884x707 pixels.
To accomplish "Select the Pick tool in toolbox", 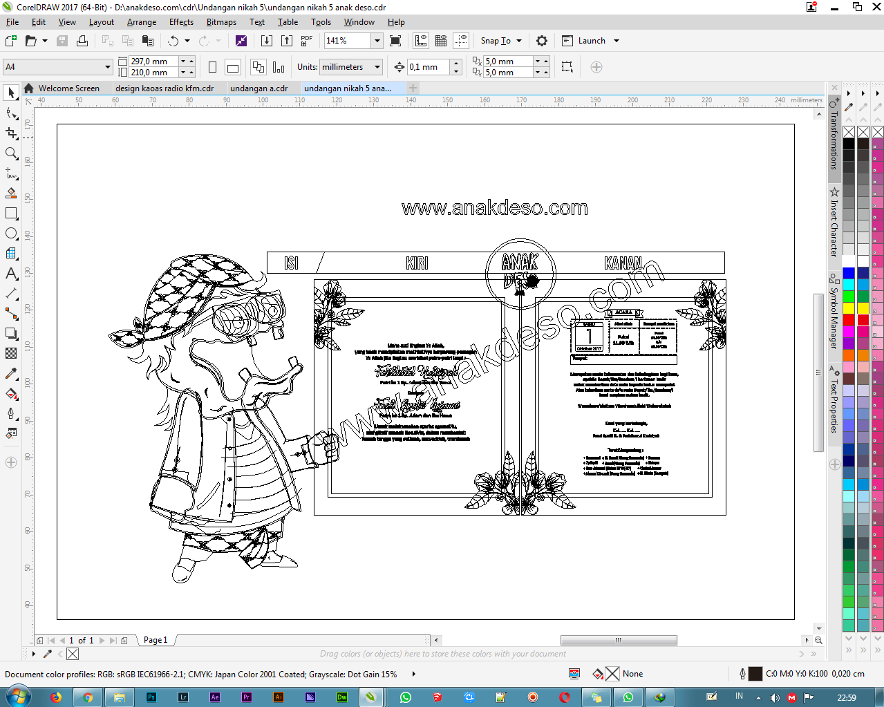I will (x=11, y=93).
